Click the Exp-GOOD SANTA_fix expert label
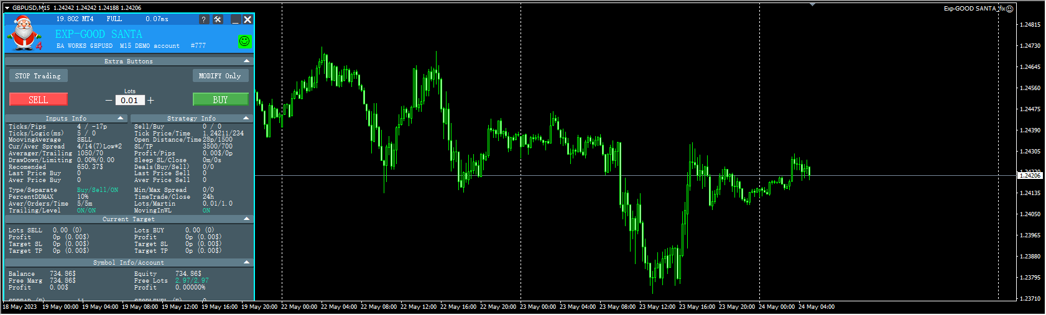Viewport: 1046px width, 315px height. 974,9
